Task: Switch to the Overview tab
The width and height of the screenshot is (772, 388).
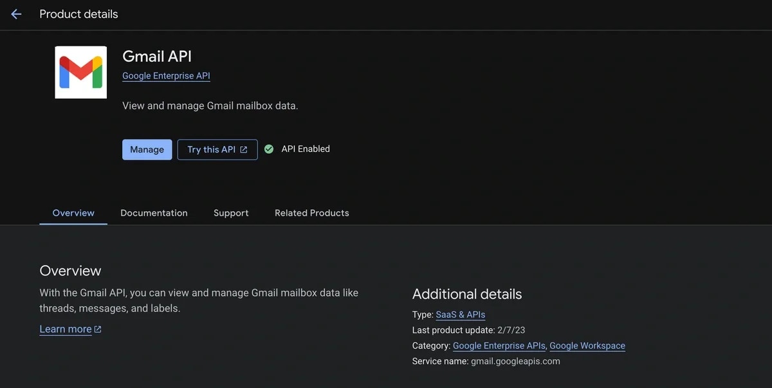Action: (x=73, y=213)
